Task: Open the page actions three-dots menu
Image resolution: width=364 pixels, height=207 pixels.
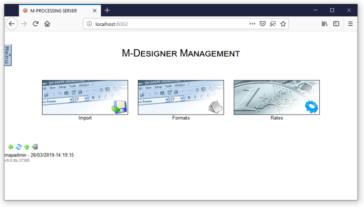Action: [x=252, y=24]
